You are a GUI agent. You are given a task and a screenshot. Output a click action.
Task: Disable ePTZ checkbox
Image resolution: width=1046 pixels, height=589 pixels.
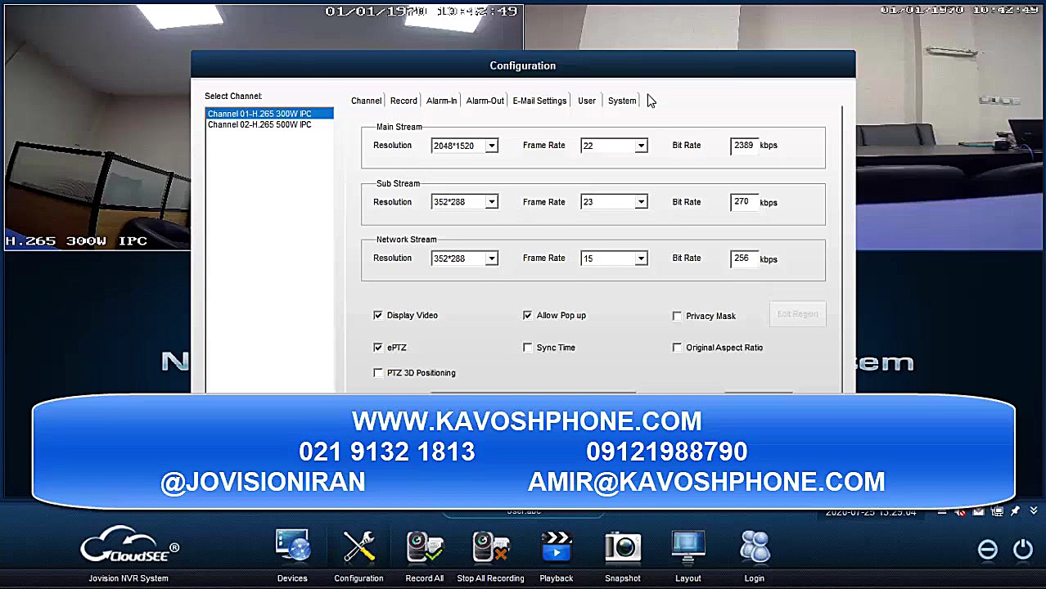click(x=378, y=348)
